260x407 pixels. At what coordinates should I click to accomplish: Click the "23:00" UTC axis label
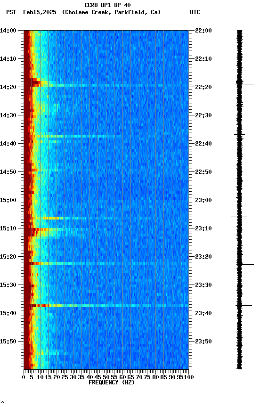coord(203,200)
